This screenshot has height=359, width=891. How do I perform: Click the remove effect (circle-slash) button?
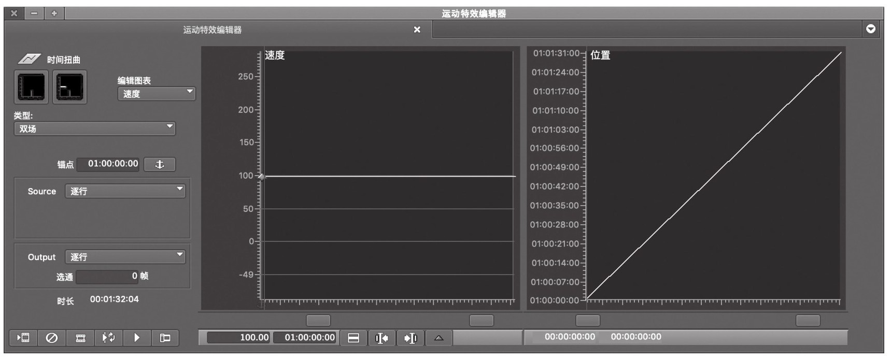point(52,338)
